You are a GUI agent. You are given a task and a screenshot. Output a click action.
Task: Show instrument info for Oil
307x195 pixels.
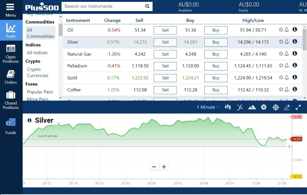pos(295,29)
